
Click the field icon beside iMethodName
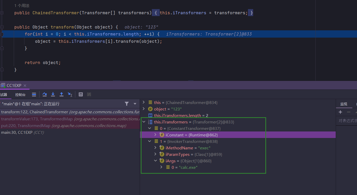162,148
